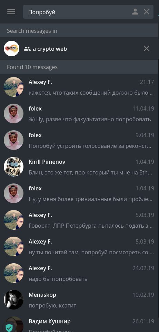Click Menaskop's black and white avatar

coord(13,300)
